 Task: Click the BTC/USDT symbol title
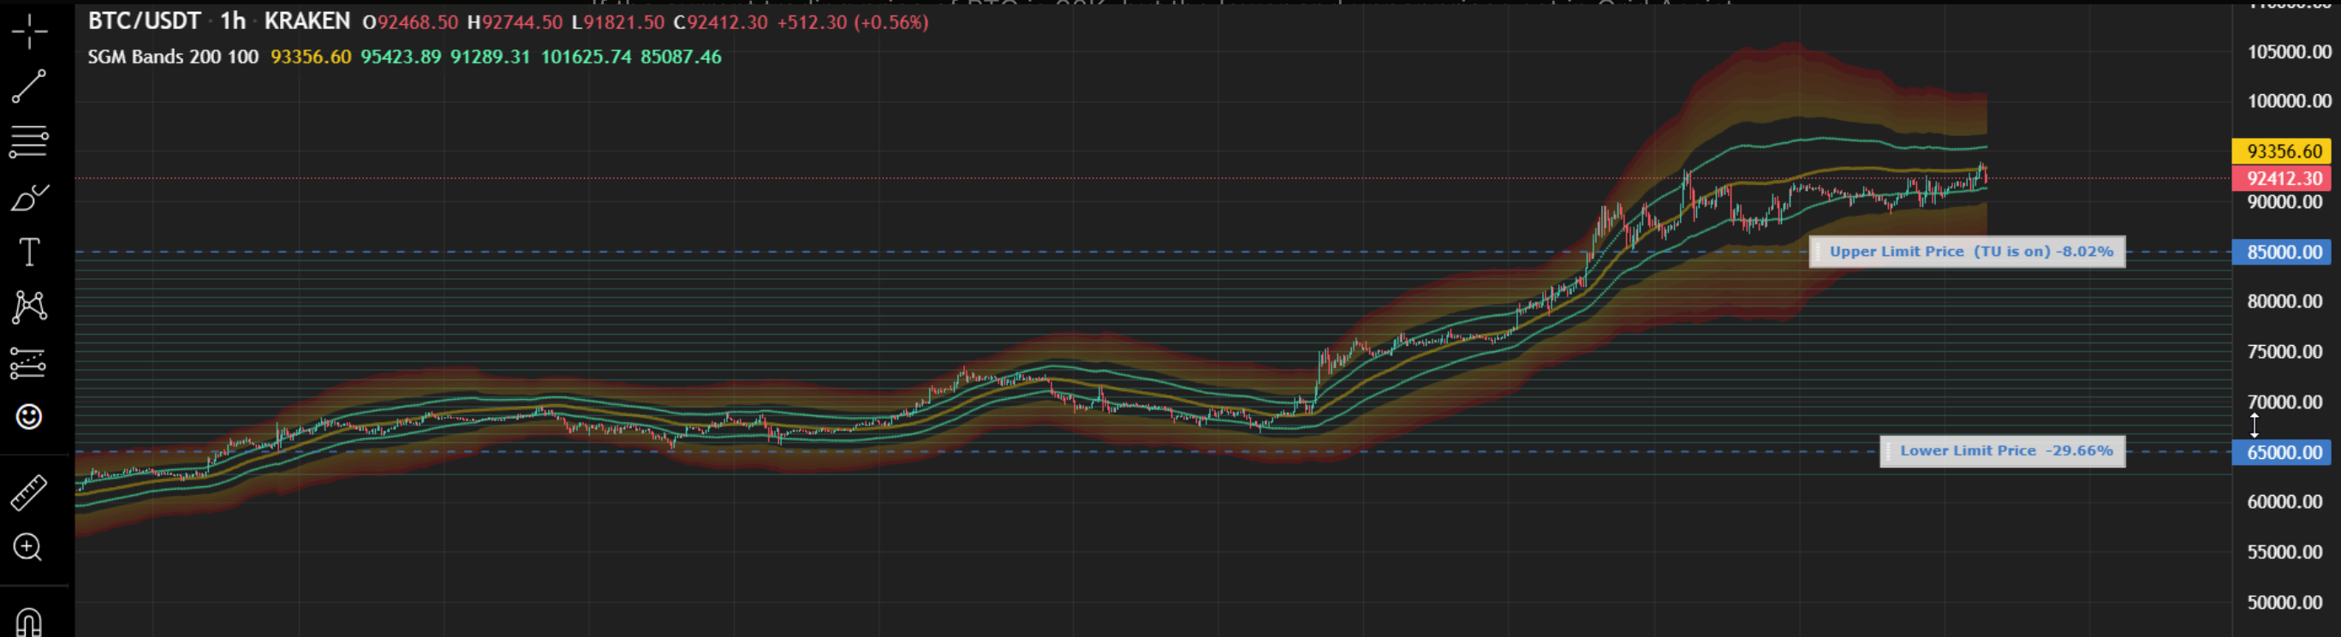tap(145, 21)
